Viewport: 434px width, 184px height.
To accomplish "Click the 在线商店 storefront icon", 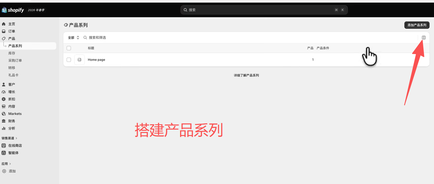I will [4, 146].
